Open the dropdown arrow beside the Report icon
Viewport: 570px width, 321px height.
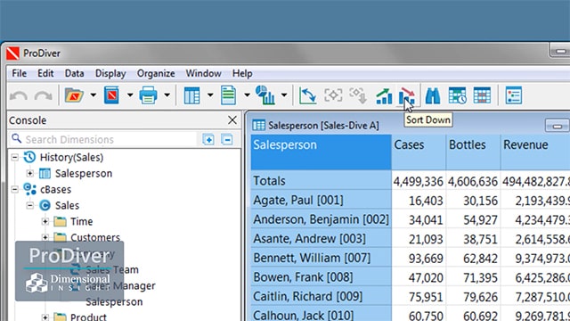[248, 95]
